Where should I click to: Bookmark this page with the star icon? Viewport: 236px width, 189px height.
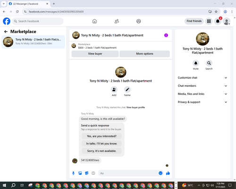(216, 12)
